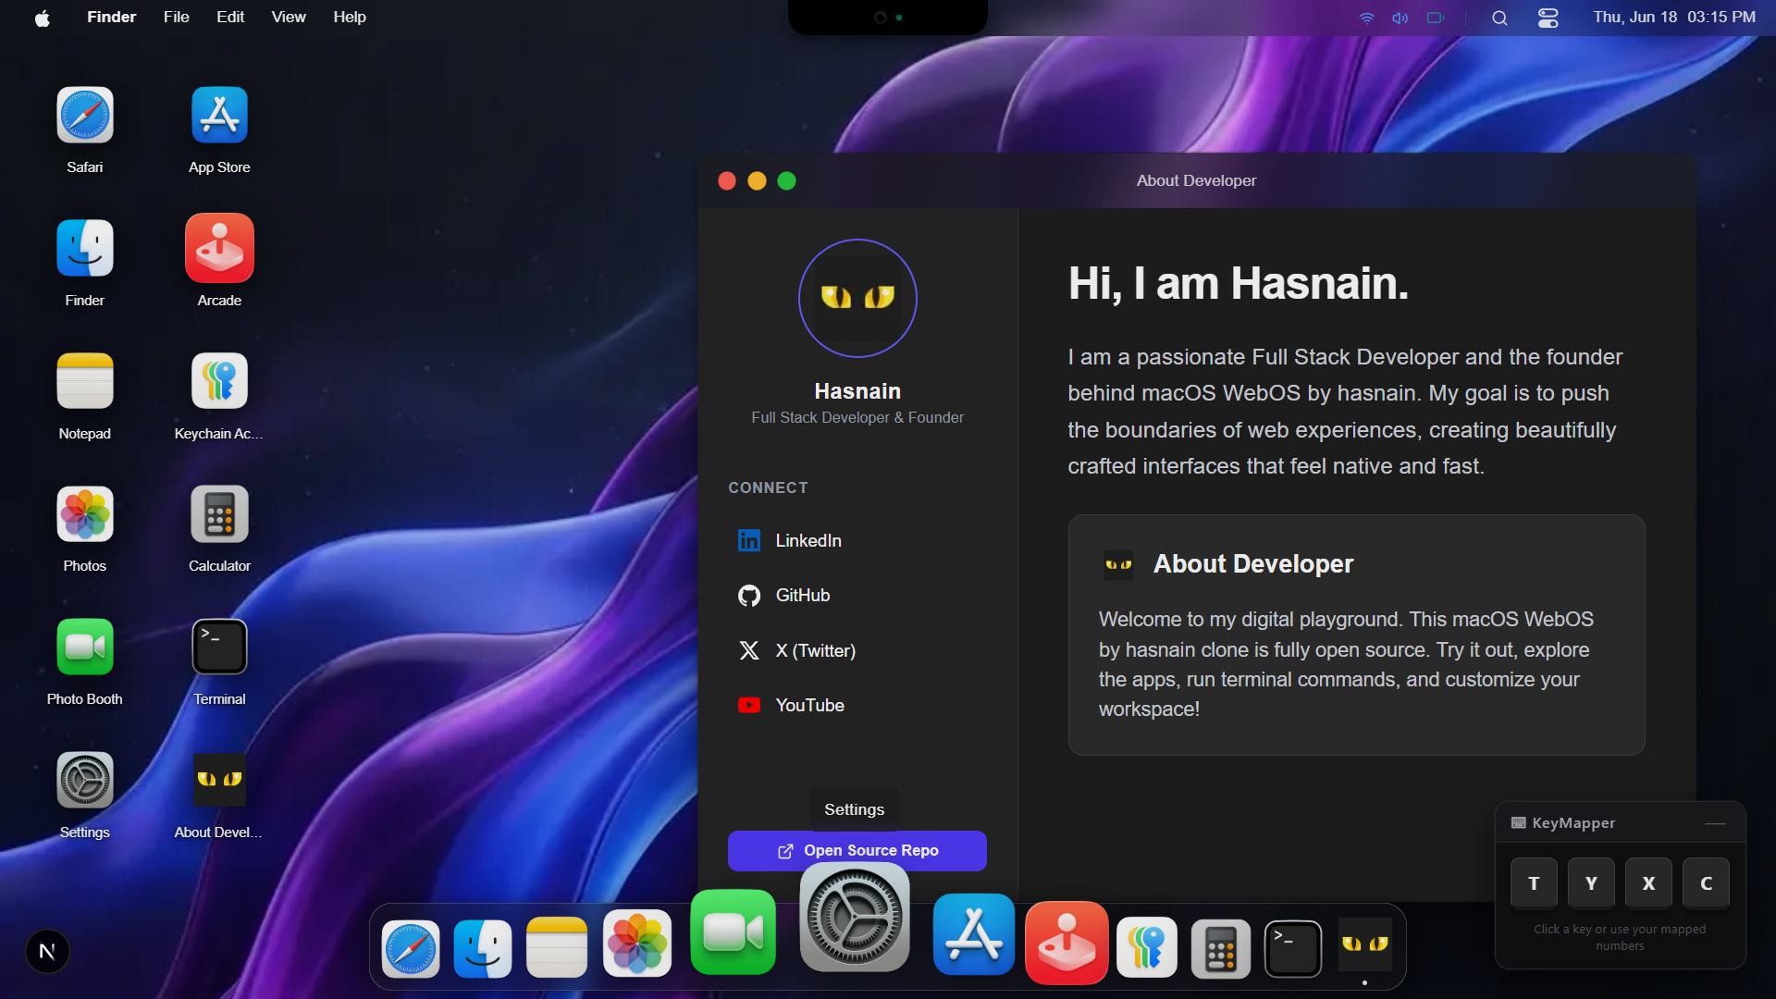
Task: Open the File menu
Action: tap(177, 17)
